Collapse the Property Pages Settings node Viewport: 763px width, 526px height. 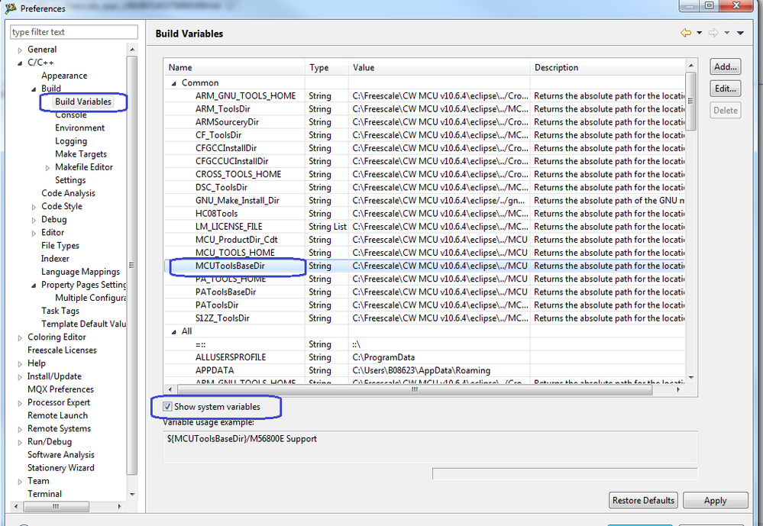tap(34, 286)
